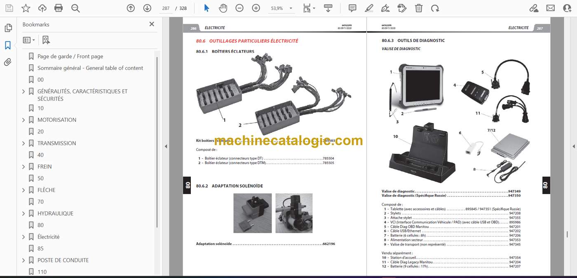577x278 pixels.
Task: Delete with the trash can icon
Action: coord(418,8)
